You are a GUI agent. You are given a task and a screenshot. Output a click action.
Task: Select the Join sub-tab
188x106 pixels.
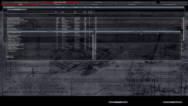point(20,4)
